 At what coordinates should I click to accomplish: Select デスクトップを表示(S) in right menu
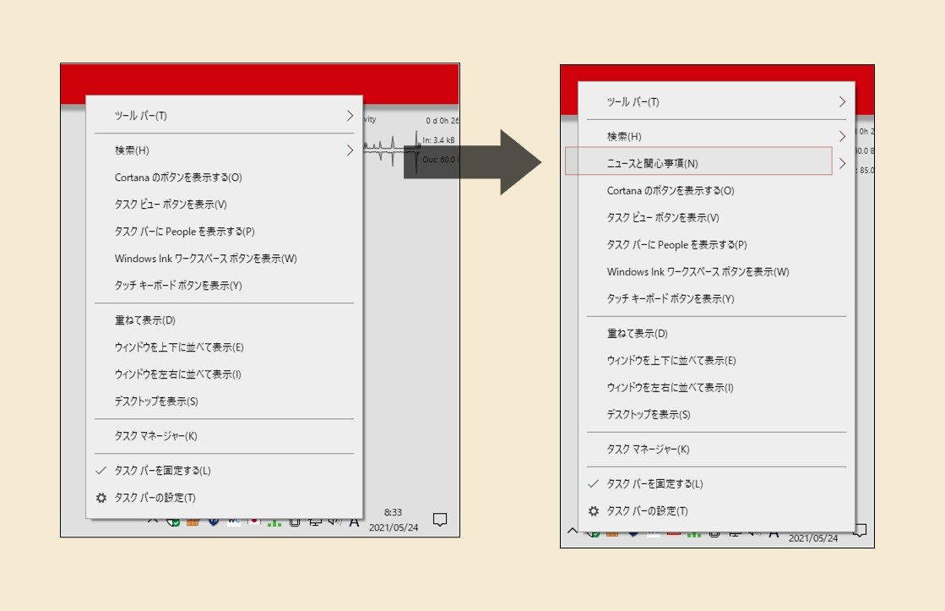point(717,415)
